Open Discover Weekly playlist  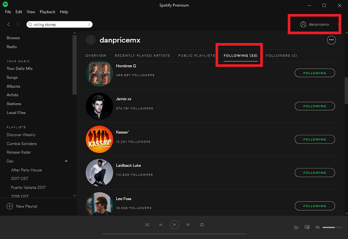click(x=21, y=135)
